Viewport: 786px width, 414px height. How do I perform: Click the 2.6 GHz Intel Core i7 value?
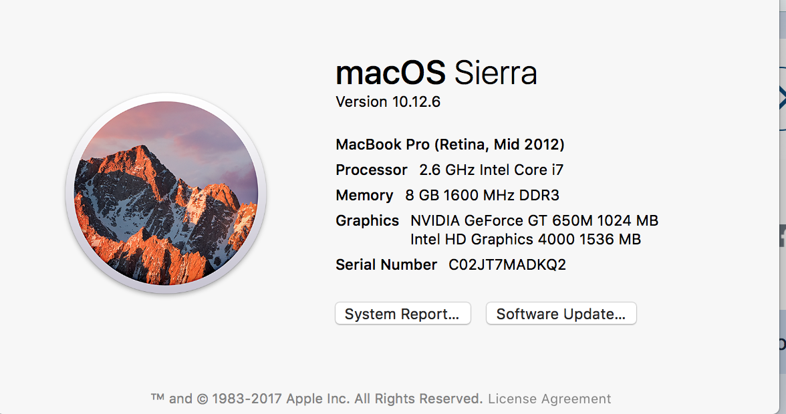491,170
